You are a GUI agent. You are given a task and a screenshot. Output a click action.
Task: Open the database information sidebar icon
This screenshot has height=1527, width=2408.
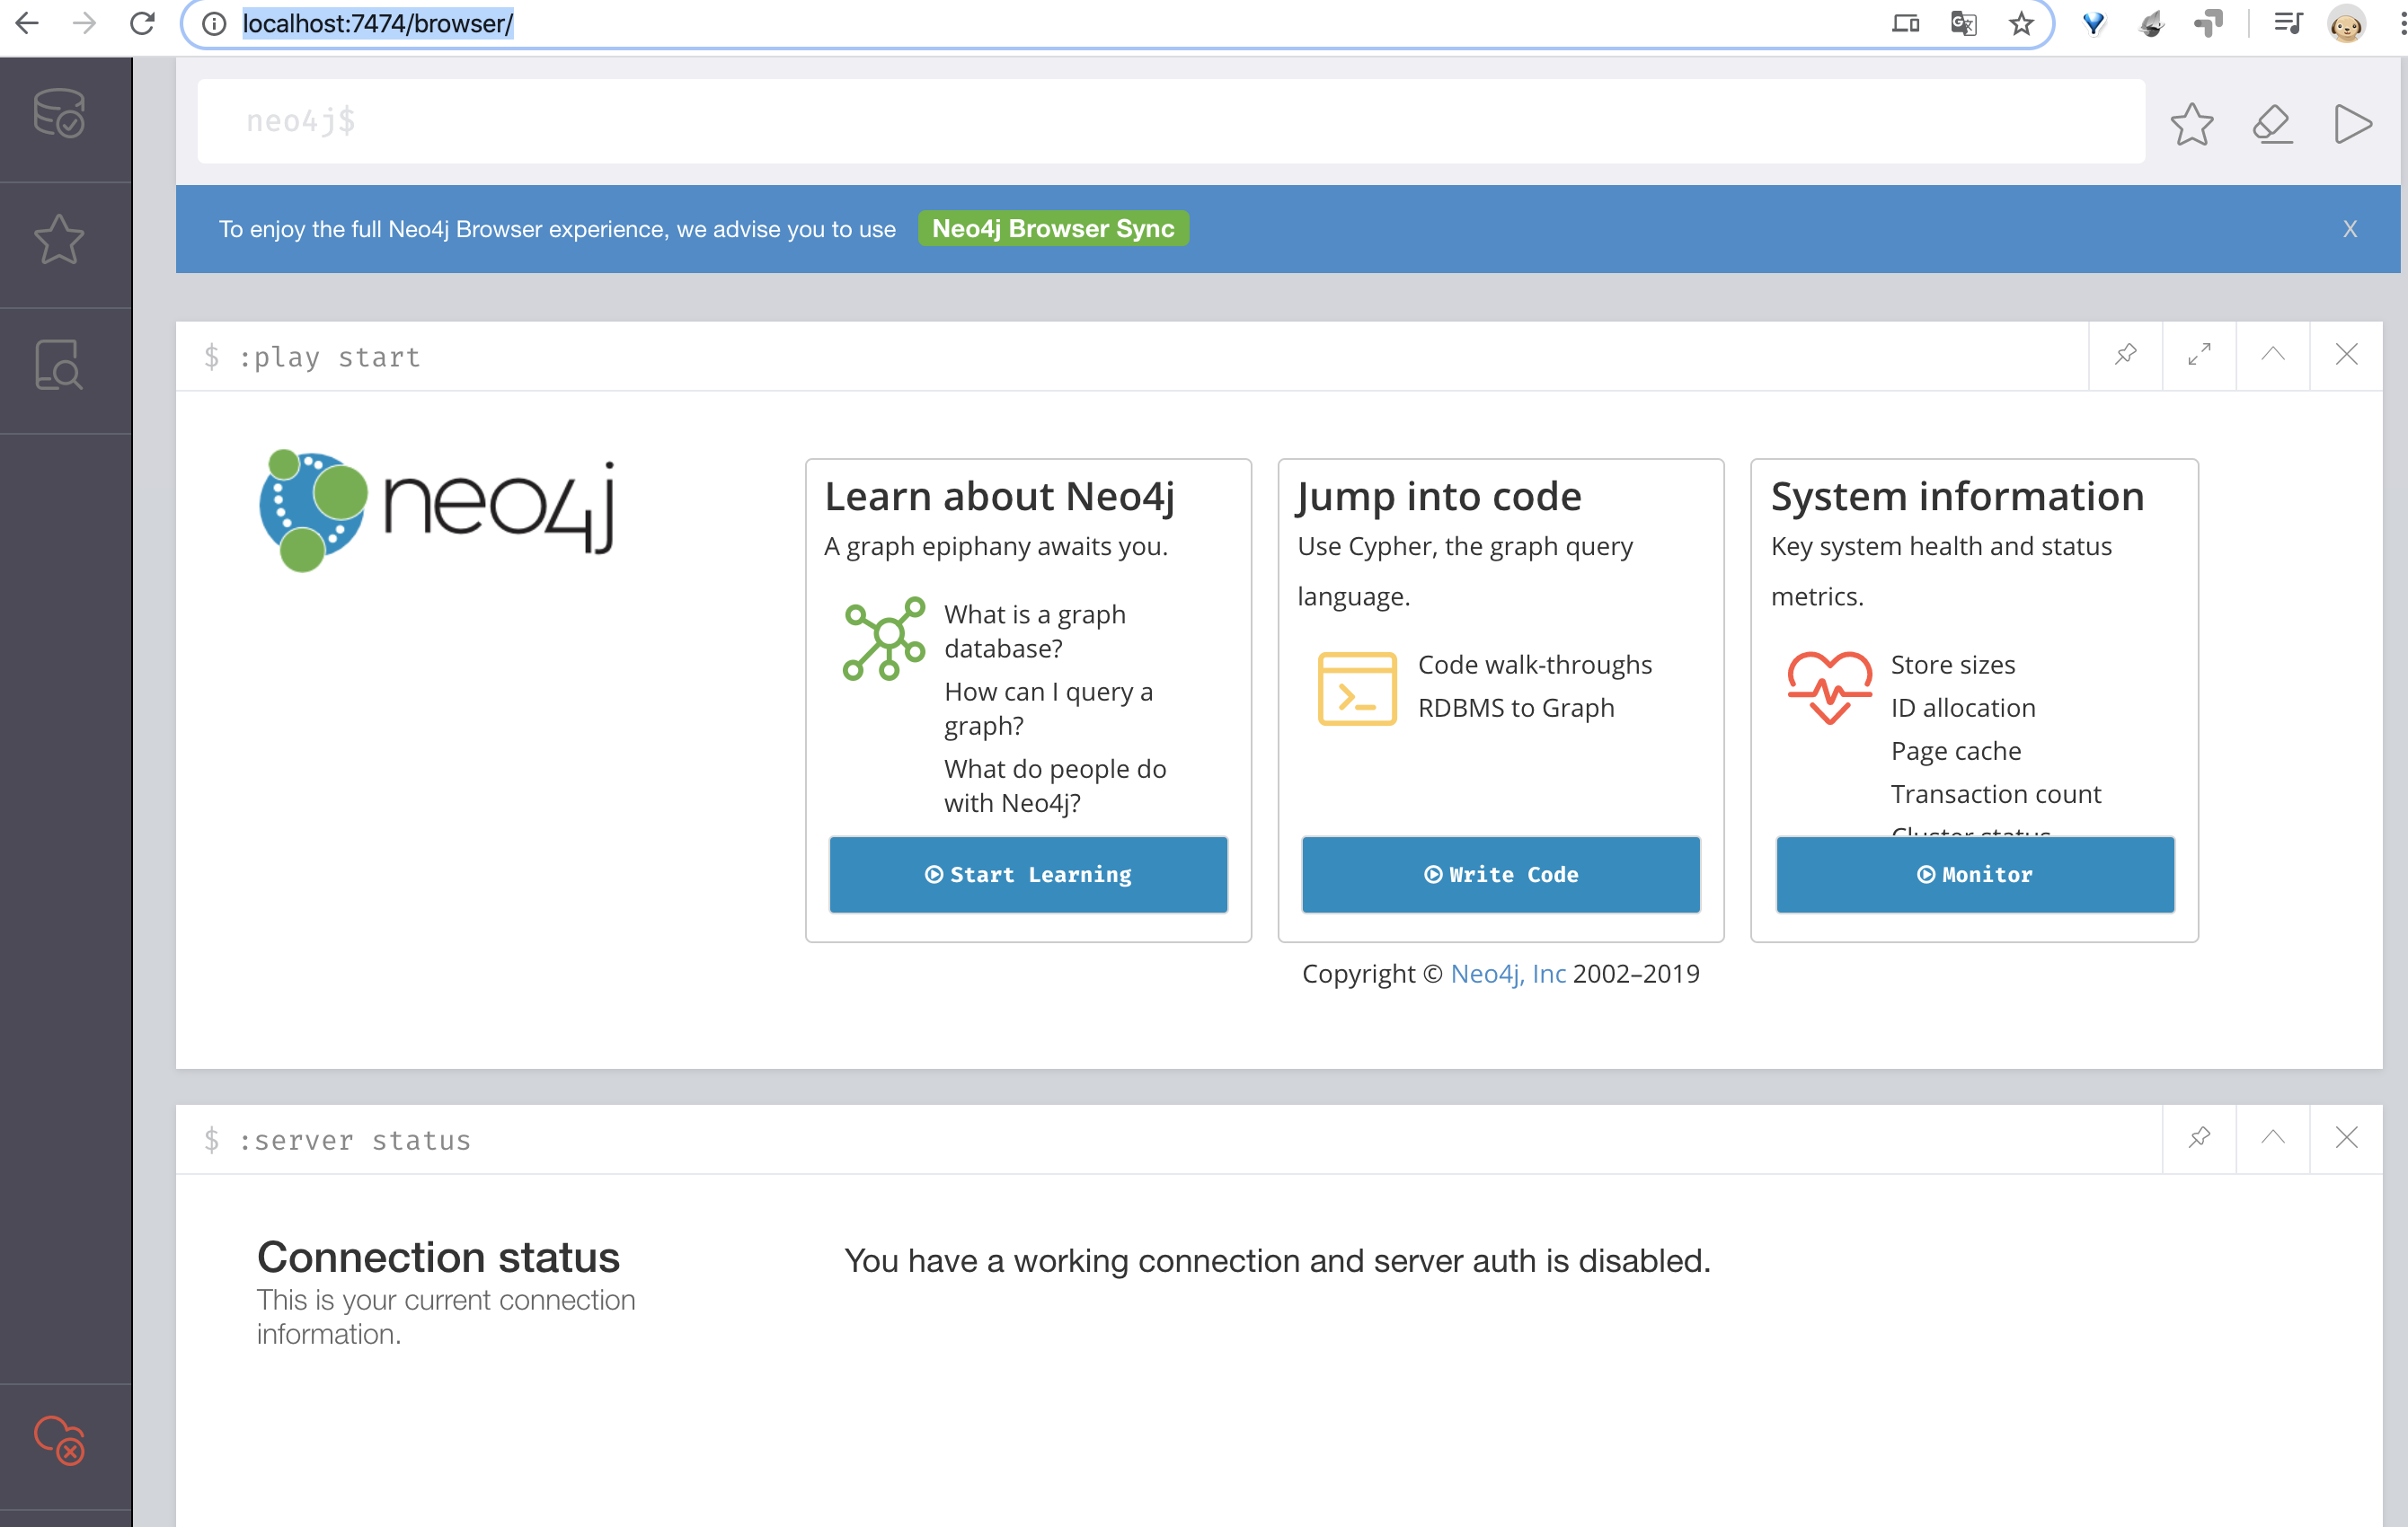59,114
